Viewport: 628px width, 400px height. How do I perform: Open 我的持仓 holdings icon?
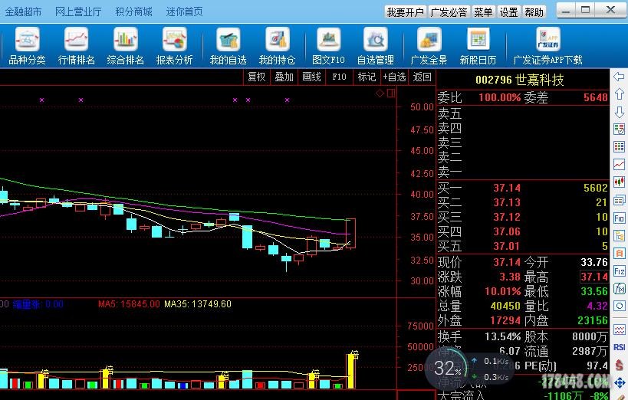click(x=277, y=46)
